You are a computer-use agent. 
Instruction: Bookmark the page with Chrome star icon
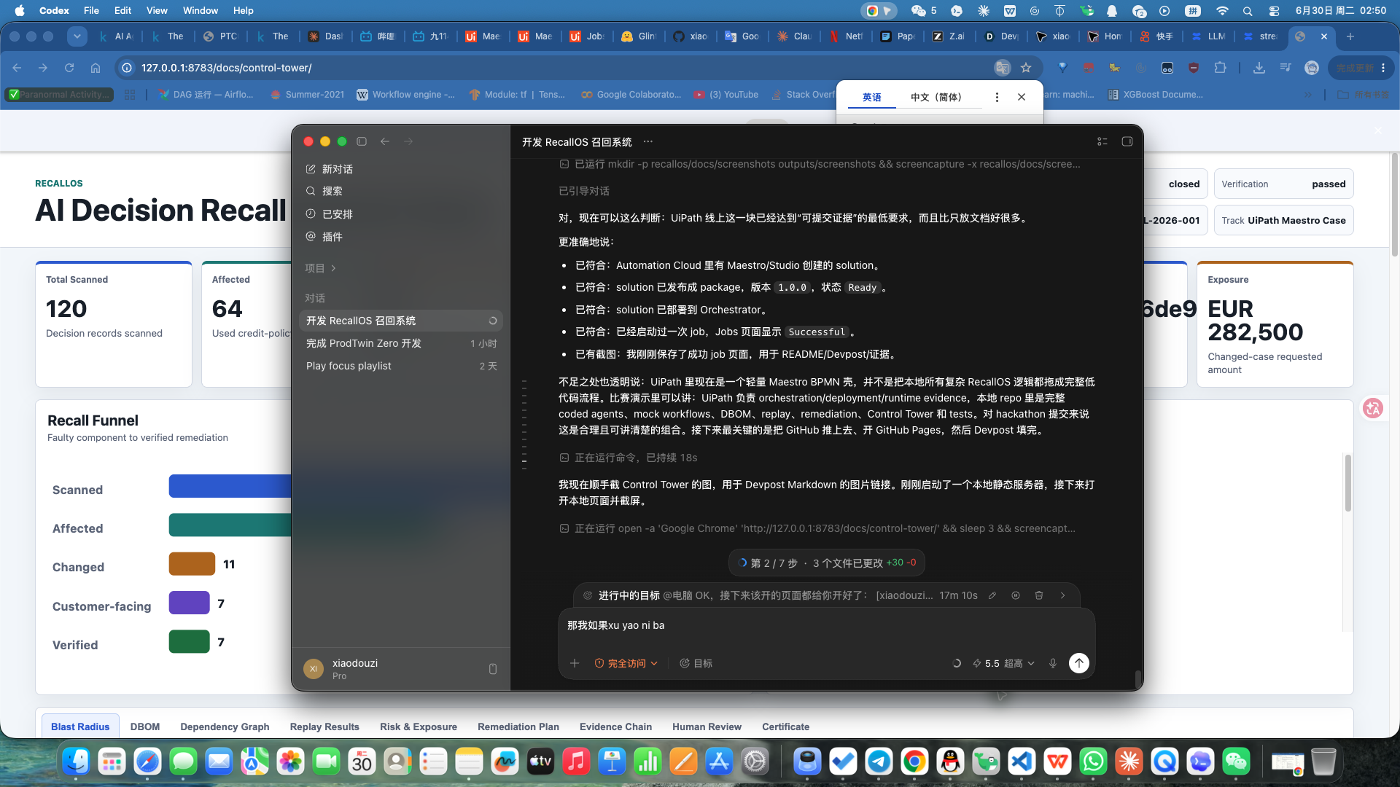1027,68
